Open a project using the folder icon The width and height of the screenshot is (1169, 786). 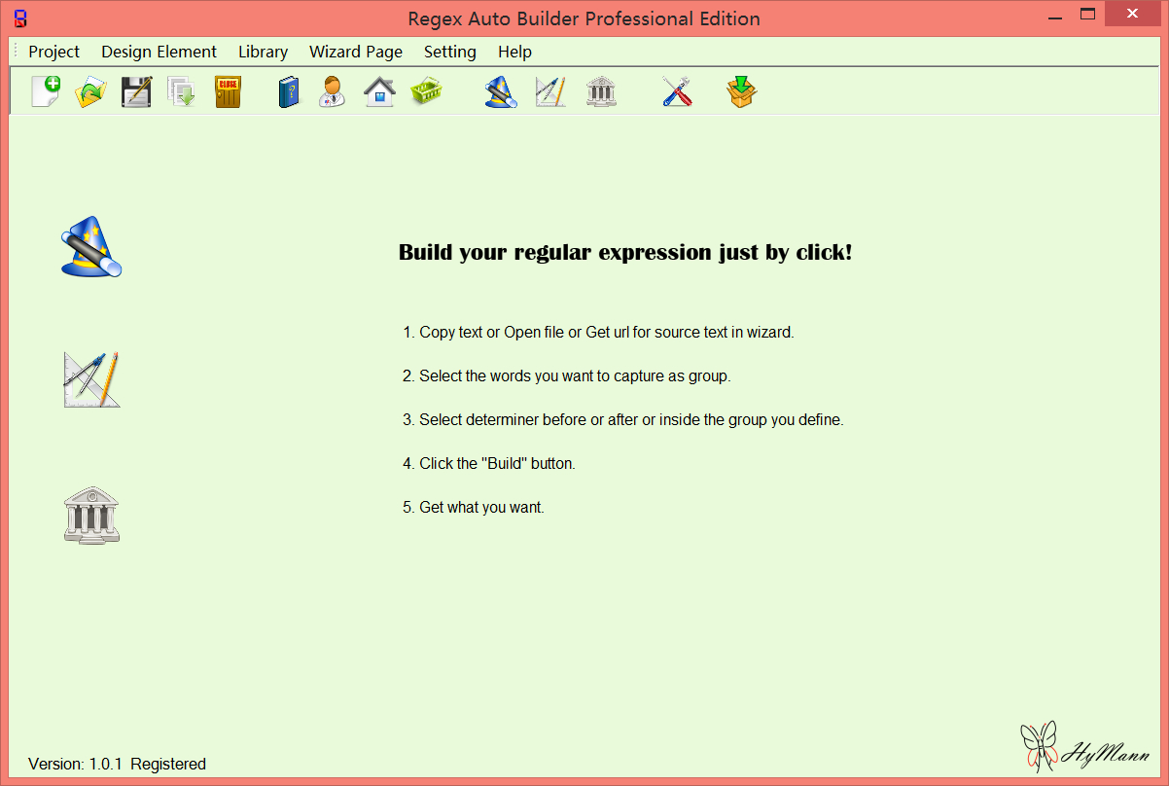click(x=90, y=92)
